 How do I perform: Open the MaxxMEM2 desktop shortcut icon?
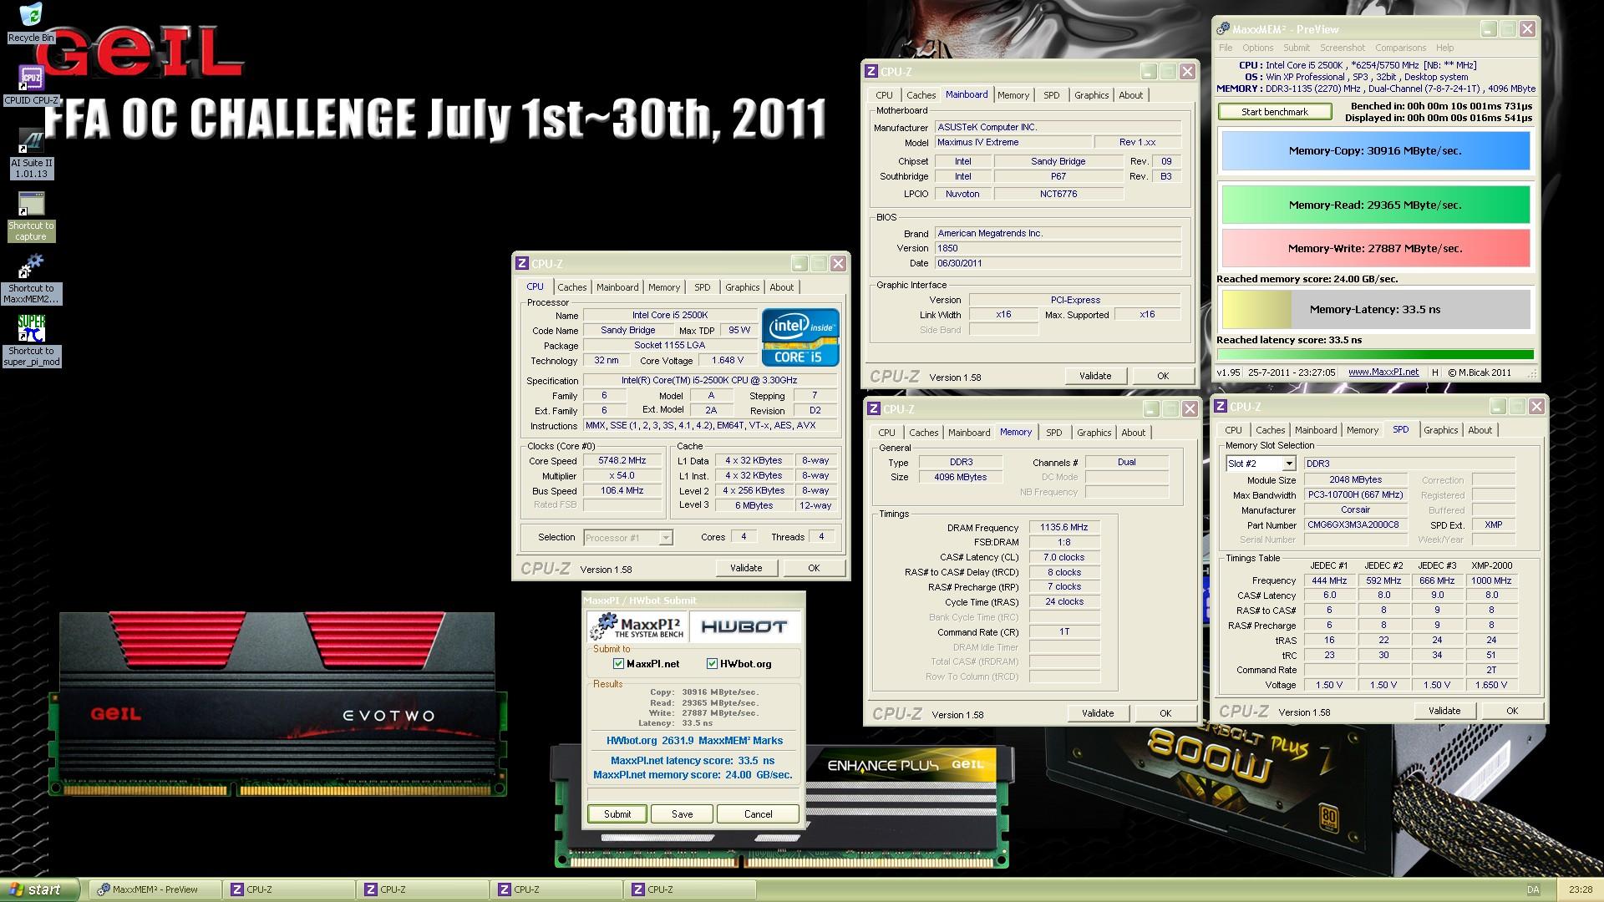[31, 280]
